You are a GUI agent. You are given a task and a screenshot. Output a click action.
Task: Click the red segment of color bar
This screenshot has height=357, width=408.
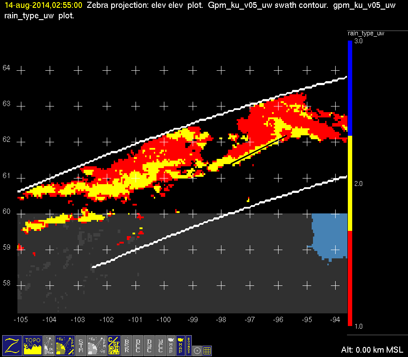point(350,279)
